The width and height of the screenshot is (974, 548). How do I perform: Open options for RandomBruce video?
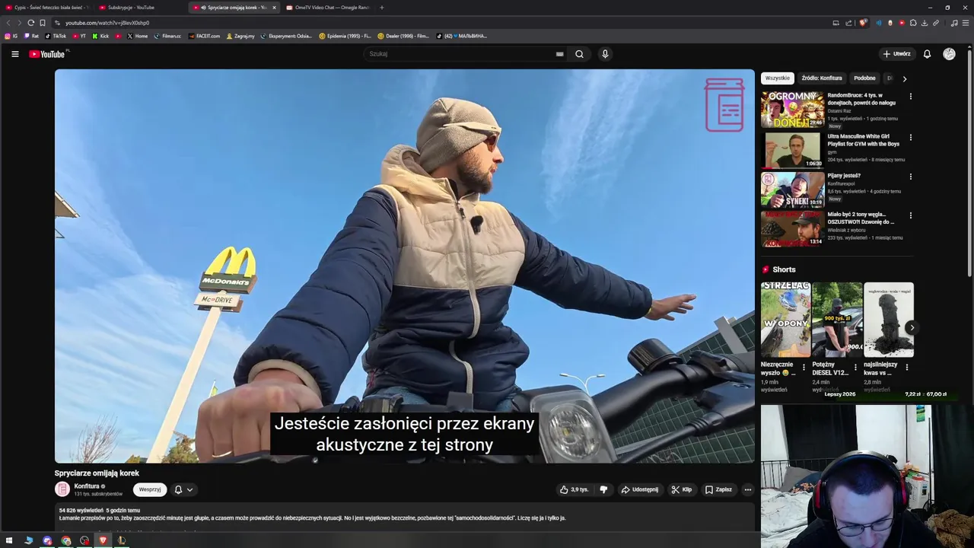(910, 97)
